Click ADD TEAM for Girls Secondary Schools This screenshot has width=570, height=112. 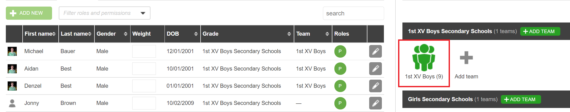pos(520,99)
